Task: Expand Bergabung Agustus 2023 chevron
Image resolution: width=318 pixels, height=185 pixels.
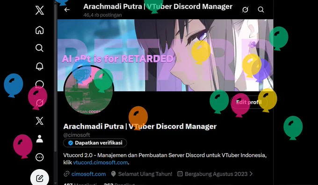Action: tap(251, 174)
